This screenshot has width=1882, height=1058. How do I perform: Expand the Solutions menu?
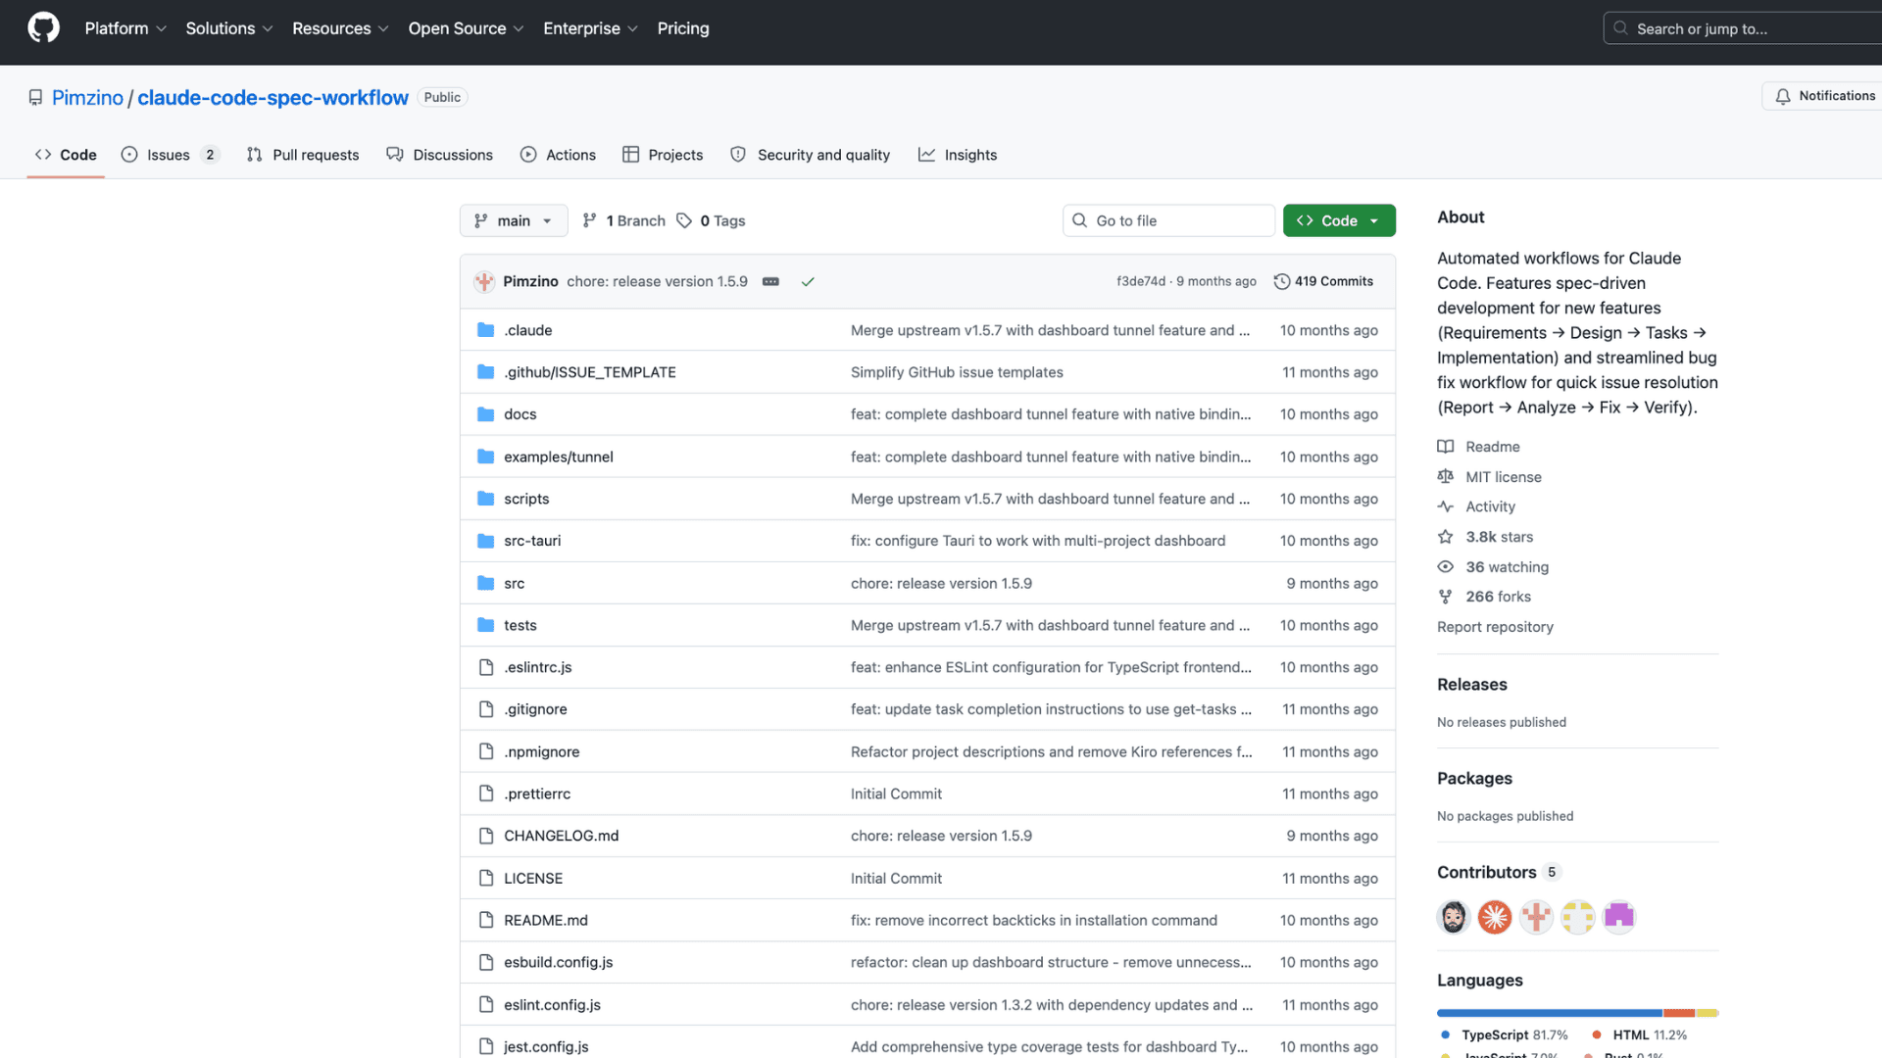coord(229,28)
